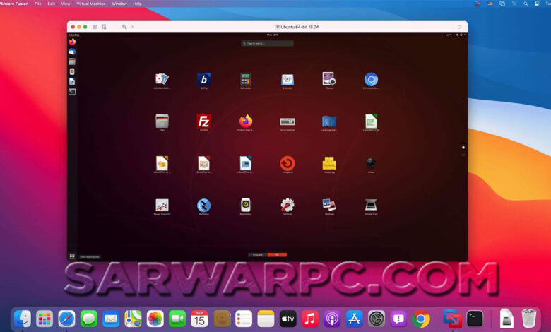Screen dimensions: 551x332
Task: Open LibreOffice Writer in the Ubuntu dock
Action: point(72,81)
